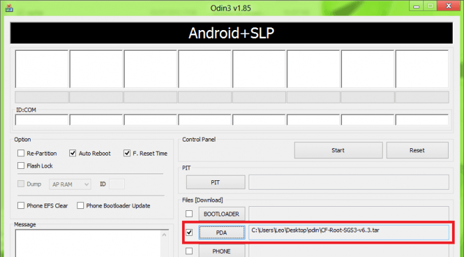This screenshot has width=464, height=257.
Task: Click the Message box scroll up arrow
Action: pyautogui.click(x=164, y=235)
